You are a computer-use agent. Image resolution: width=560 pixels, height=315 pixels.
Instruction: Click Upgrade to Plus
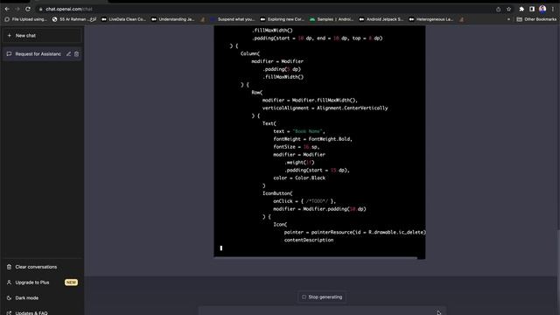tap(42, 282)
